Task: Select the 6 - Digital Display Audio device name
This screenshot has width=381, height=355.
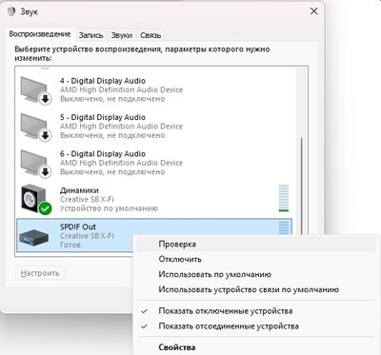Action: coord(103,154)
